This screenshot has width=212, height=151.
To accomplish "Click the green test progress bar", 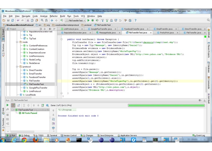I will 166,105.
